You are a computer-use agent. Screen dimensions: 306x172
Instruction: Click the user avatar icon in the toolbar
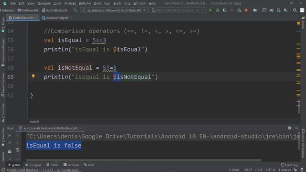[x=302, y=10]
